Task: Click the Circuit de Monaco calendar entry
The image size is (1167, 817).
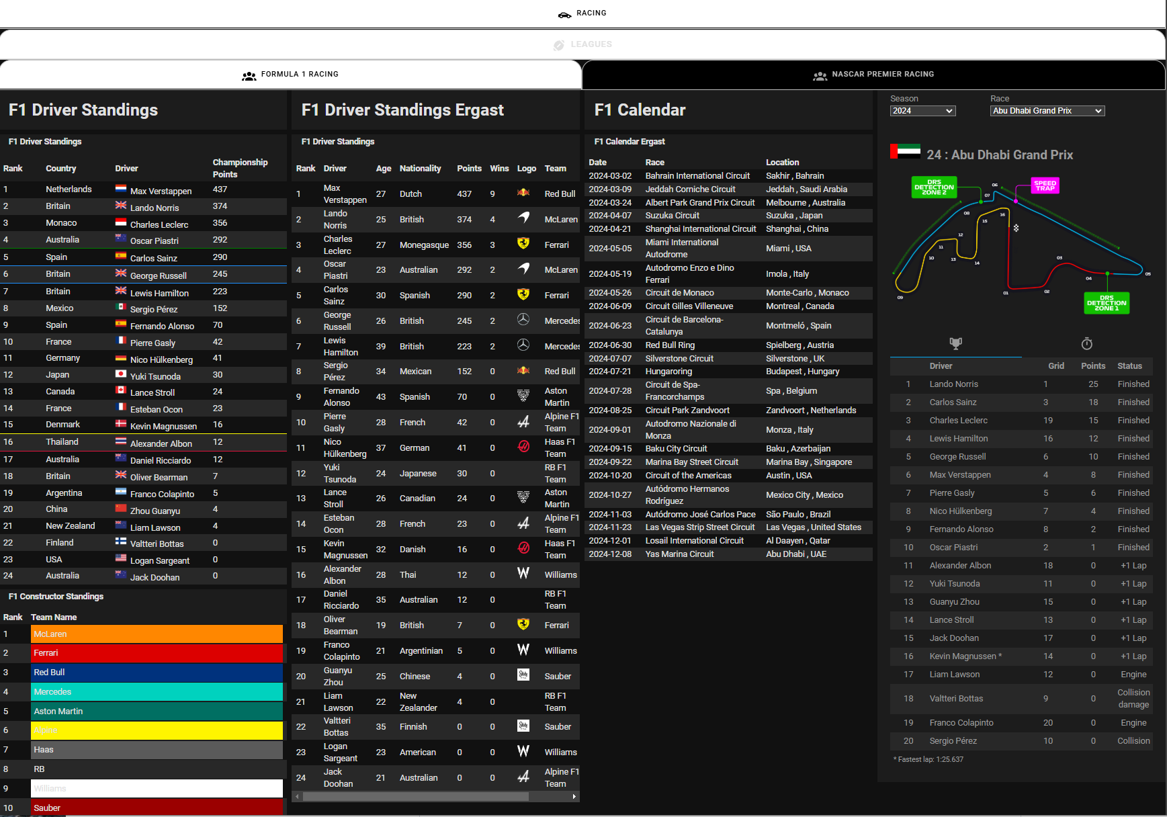Action: (x=679, y=292)
